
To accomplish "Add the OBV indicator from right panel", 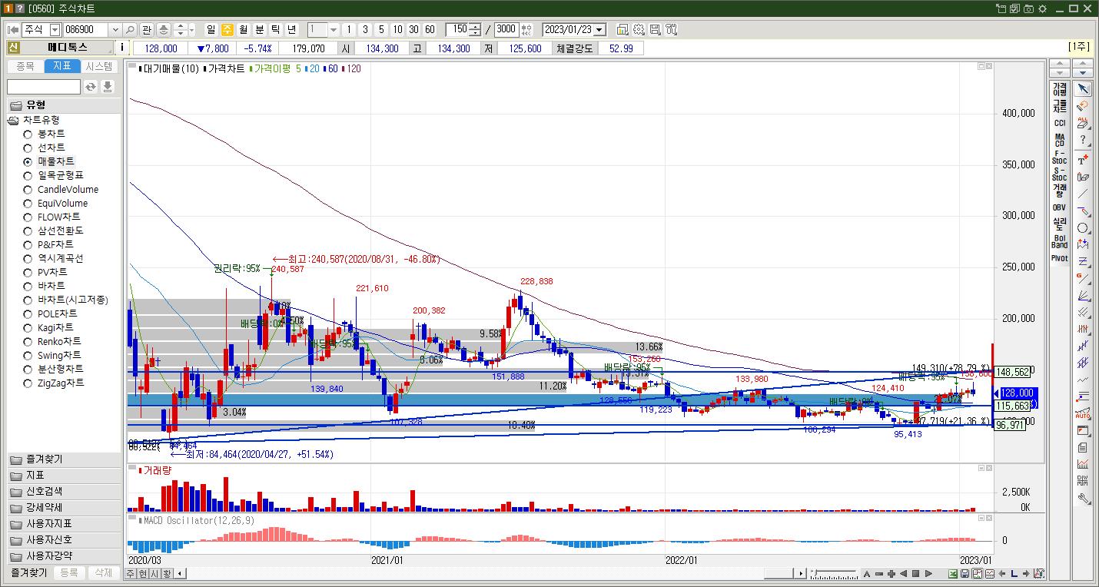I will point(1060,207).
